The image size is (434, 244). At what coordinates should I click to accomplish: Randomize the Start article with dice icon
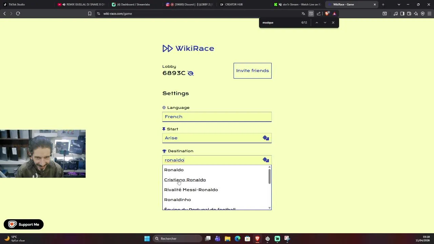click(266, 138)
